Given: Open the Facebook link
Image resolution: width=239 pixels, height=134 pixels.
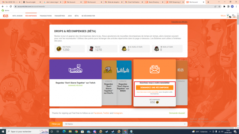Looking at the screenshot, I should tap(98, 113).
